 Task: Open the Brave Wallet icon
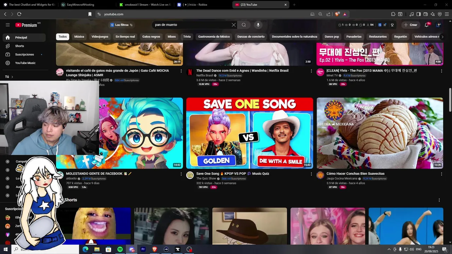426,14
